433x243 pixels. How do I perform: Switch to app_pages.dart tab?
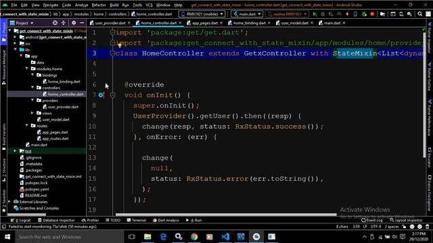click(x=205, y=23)
